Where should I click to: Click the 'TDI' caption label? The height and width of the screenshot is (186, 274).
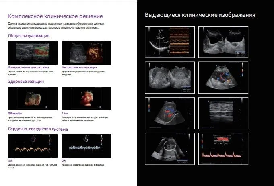point(10,161)
